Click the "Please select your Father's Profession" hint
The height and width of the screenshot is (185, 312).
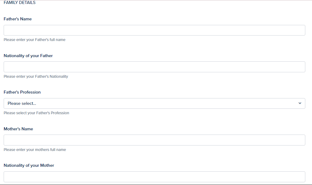[x=36, y=113]
